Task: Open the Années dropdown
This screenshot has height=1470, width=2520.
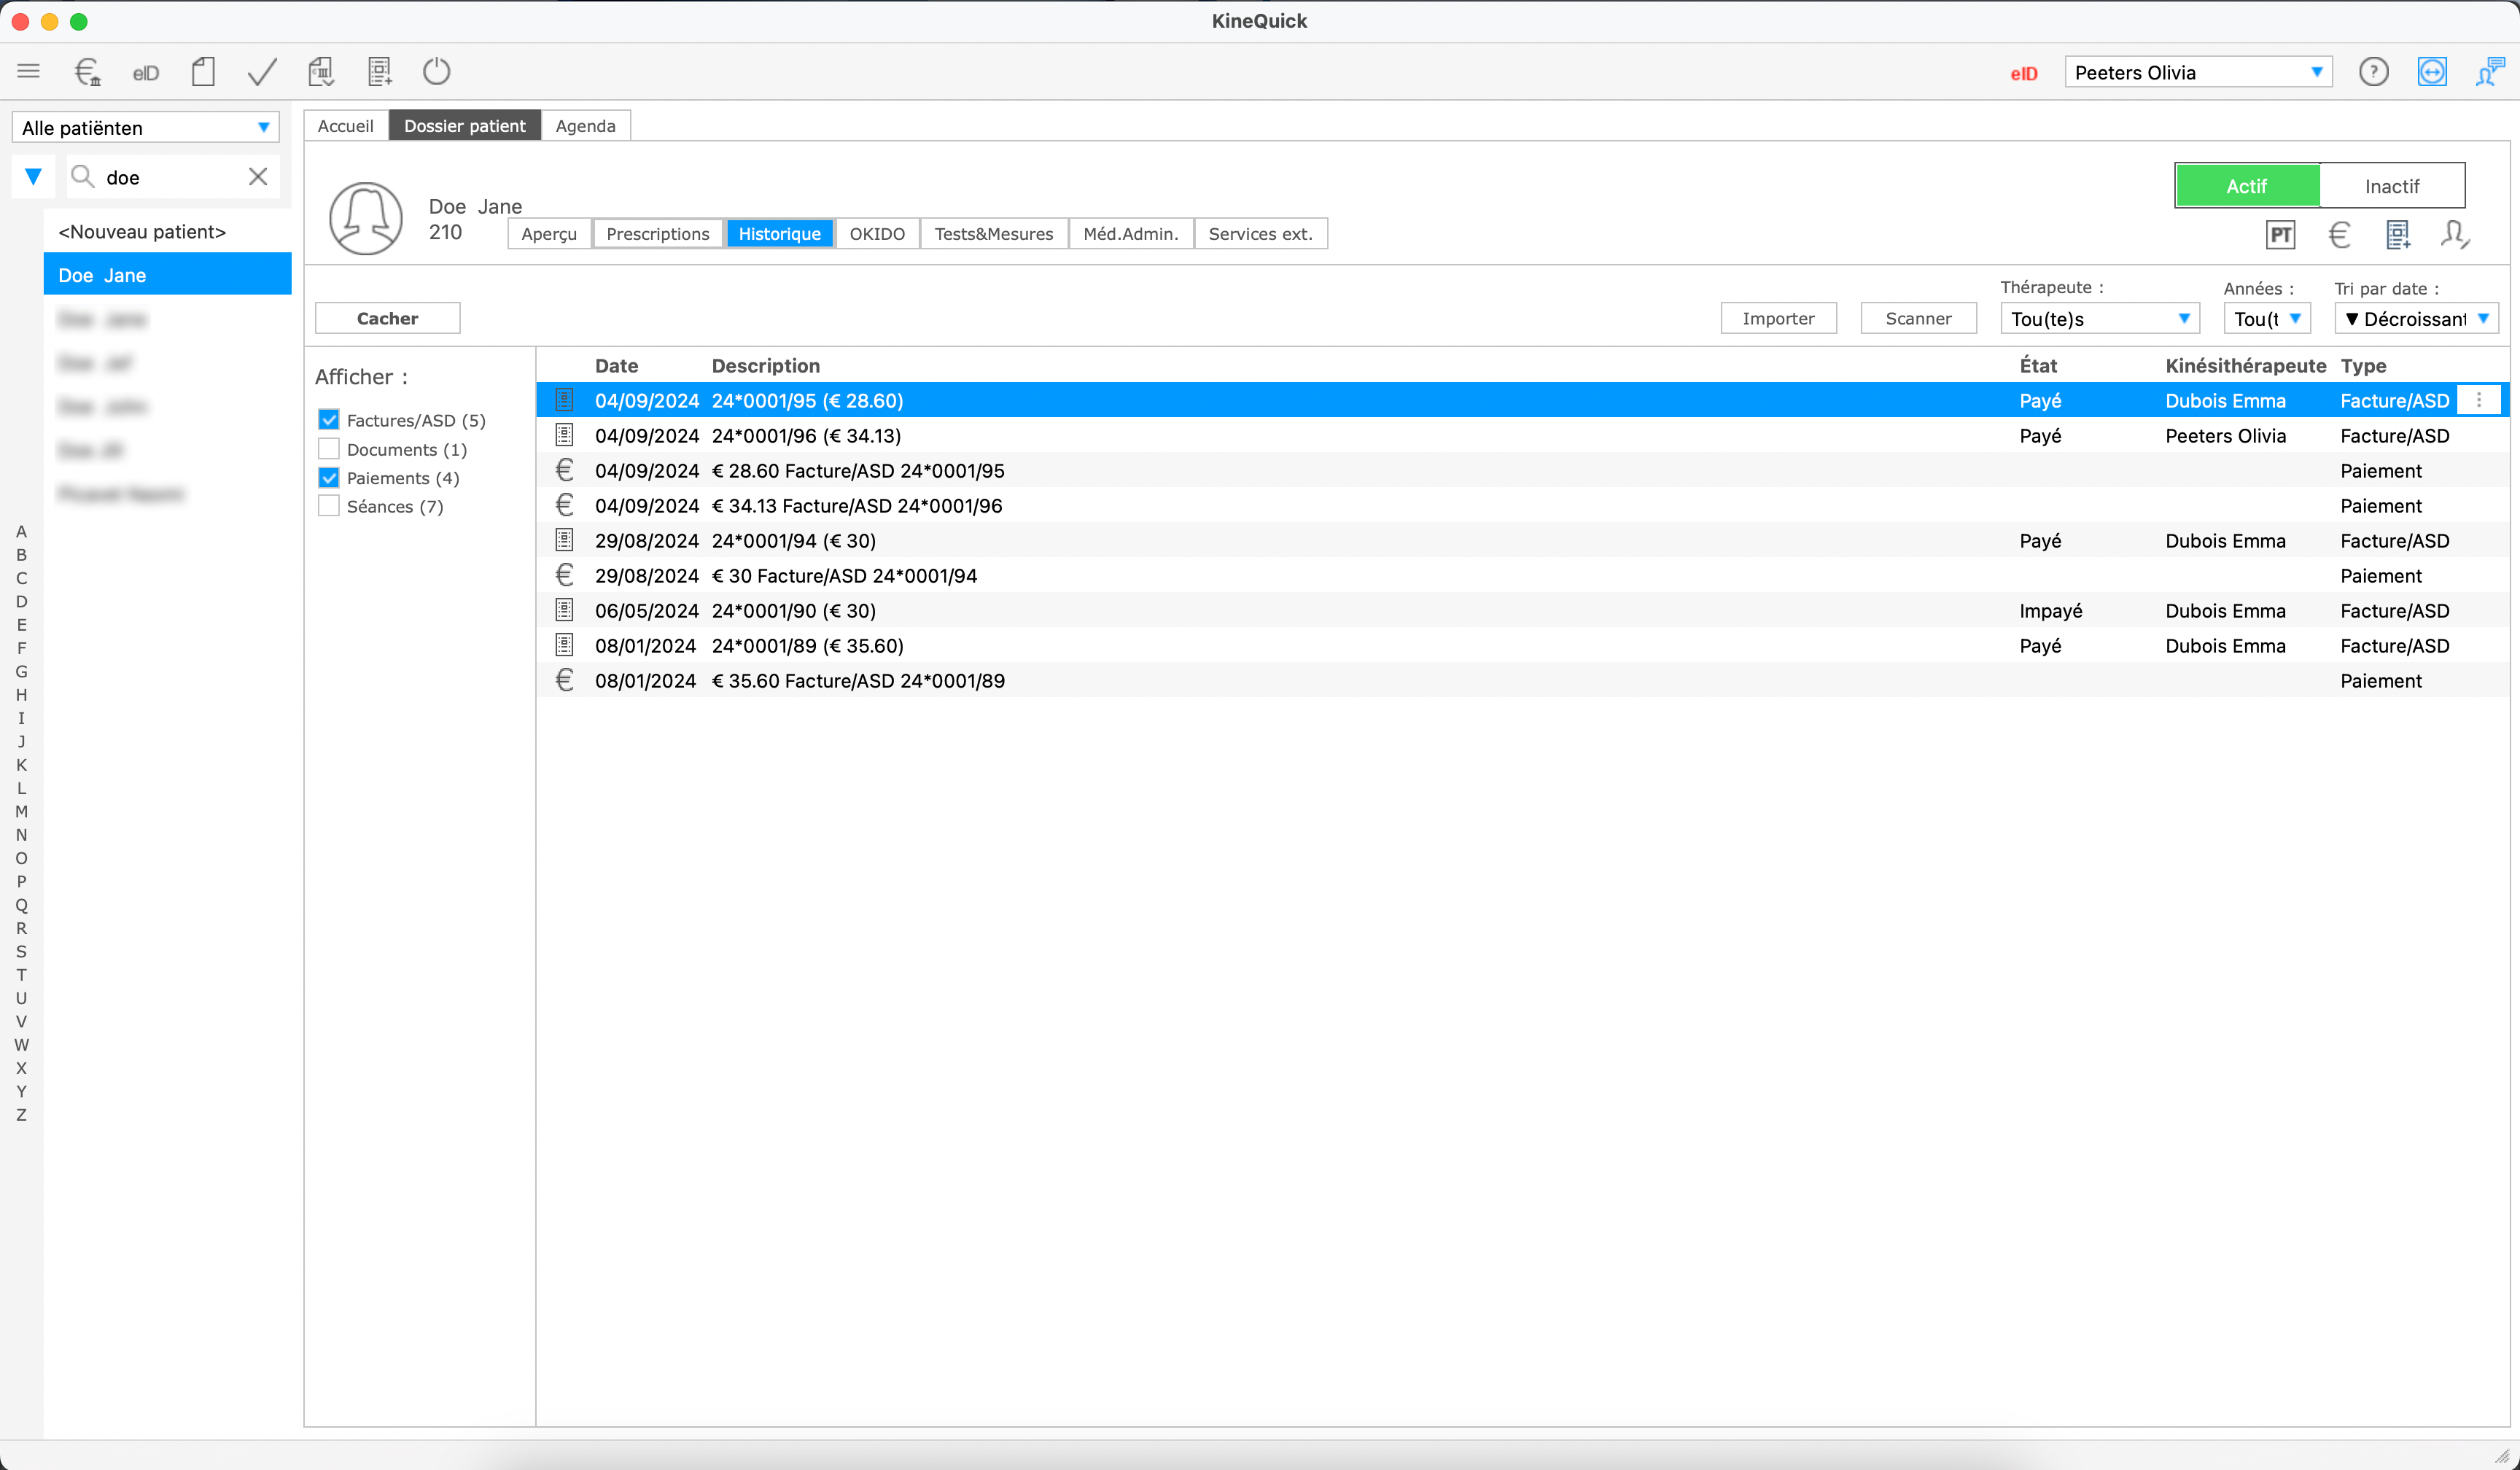Action: point(2267,319)
